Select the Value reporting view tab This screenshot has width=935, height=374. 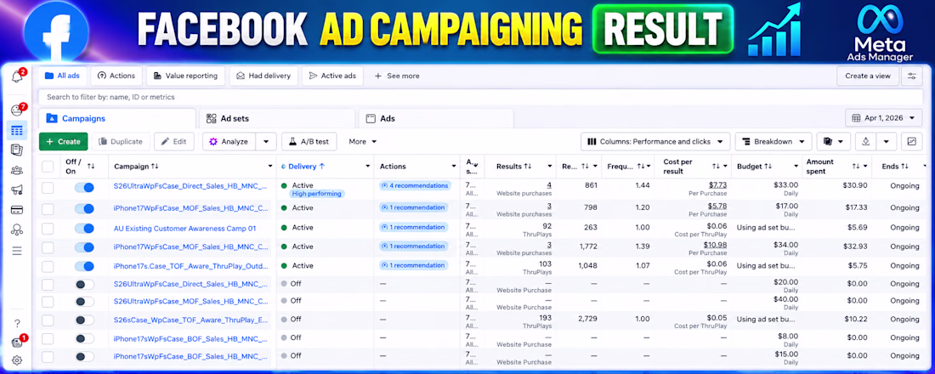tap(185, 76)
